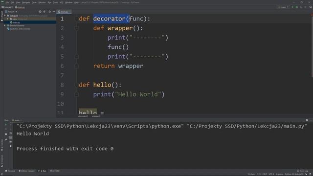The width and height of the screenshot is (313, 176).
Task: Click the layout icon in Run panel sidebar
Action: point(6,134)
